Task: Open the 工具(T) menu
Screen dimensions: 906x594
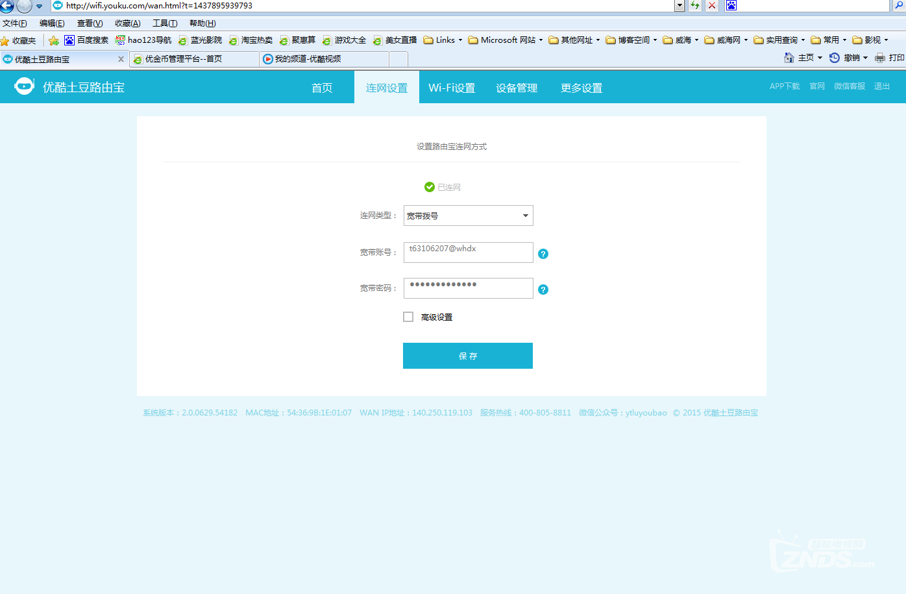Action: coord(165,23)
